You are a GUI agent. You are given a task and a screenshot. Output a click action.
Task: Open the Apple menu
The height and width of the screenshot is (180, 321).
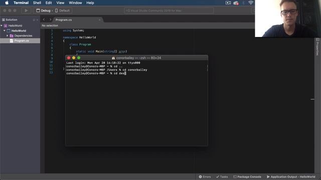pos(7,3)
